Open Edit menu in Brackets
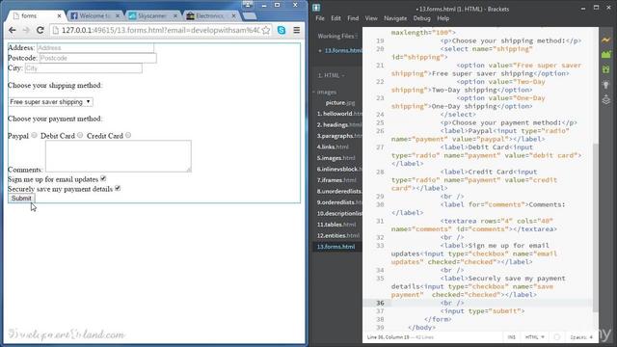Viewport: 617px width, 347px height. coord(335,18)
